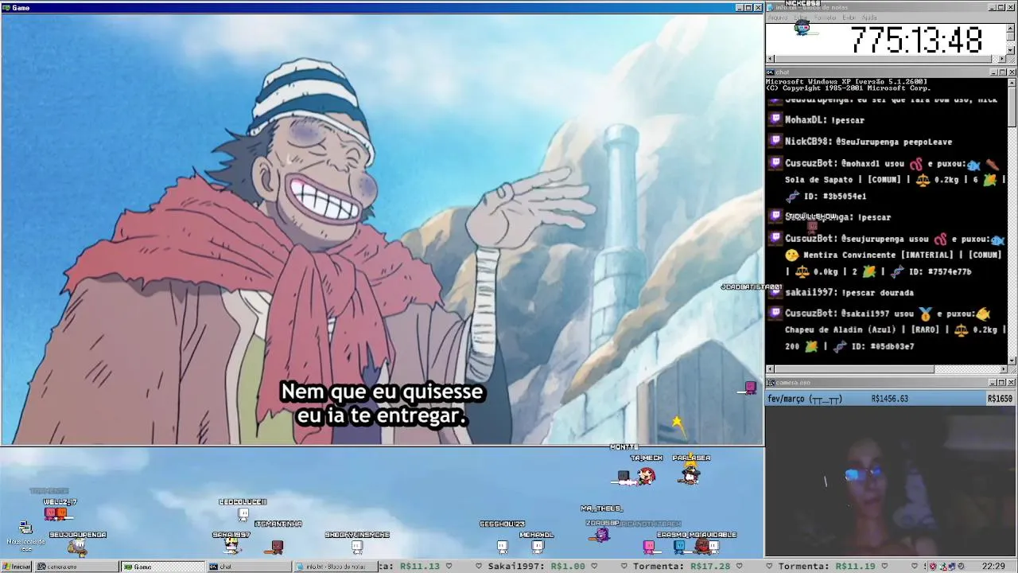Click the R$1456.63 goal progress value
This screenshot has width=1018, height=573.
click(889, 399)
